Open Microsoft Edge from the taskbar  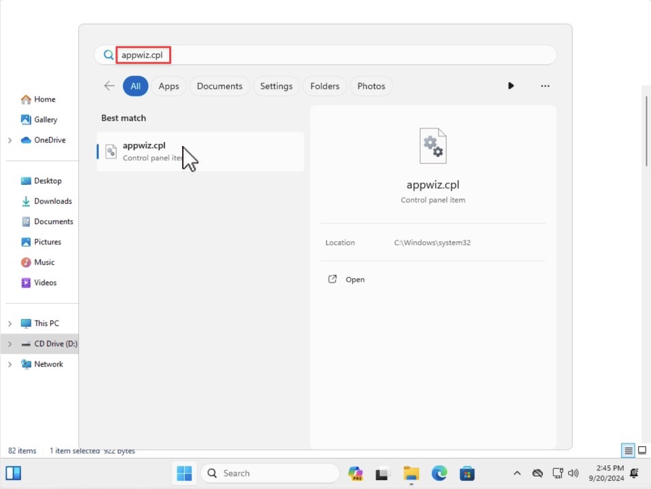click(x=439, y=473)
